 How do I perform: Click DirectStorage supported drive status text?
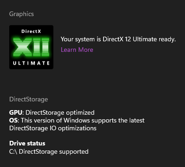click(x=54, y=152)
